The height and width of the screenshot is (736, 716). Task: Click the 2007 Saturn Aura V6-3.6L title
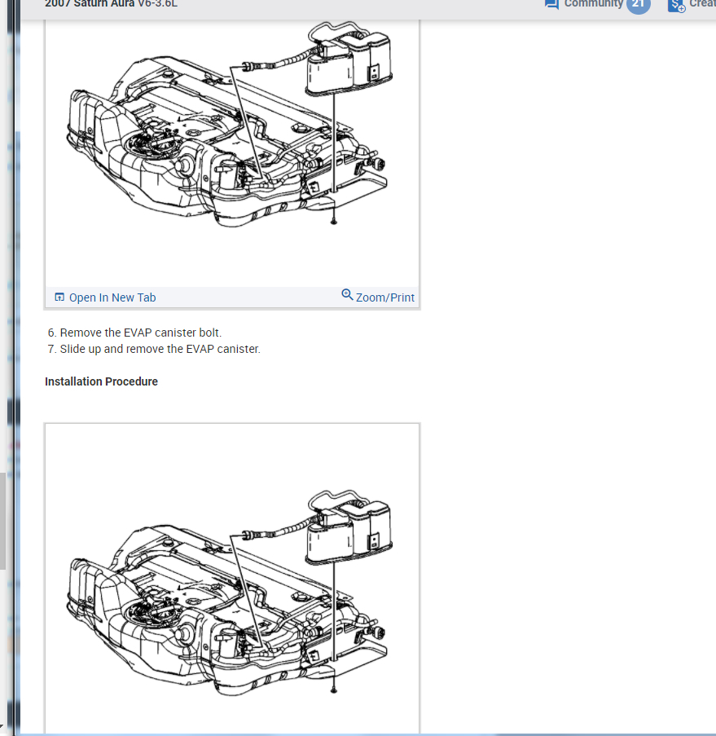[x=112, y=4]
